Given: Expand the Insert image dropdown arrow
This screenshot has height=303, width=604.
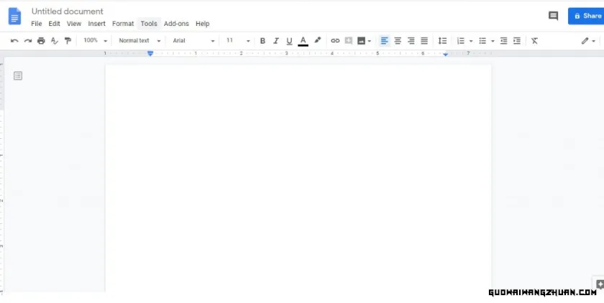Looking at the screenshot, I should [370, 41].
